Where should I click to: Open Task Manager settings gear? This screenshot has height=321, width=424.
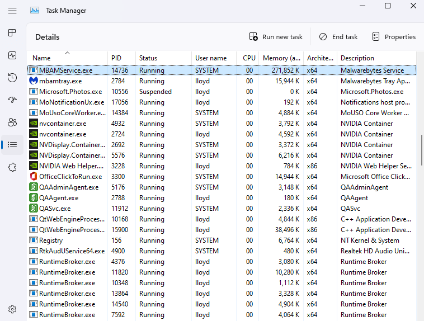pos(12,309)
